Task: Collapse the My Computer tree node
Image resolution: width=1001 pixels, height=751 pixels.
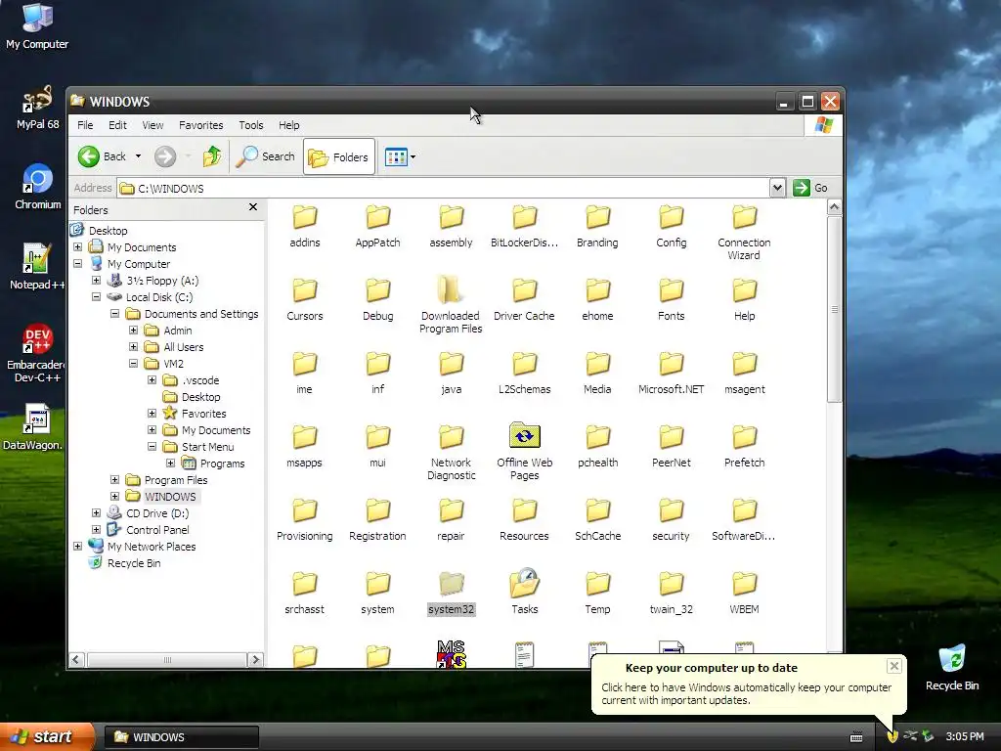Action: (78, 264)
